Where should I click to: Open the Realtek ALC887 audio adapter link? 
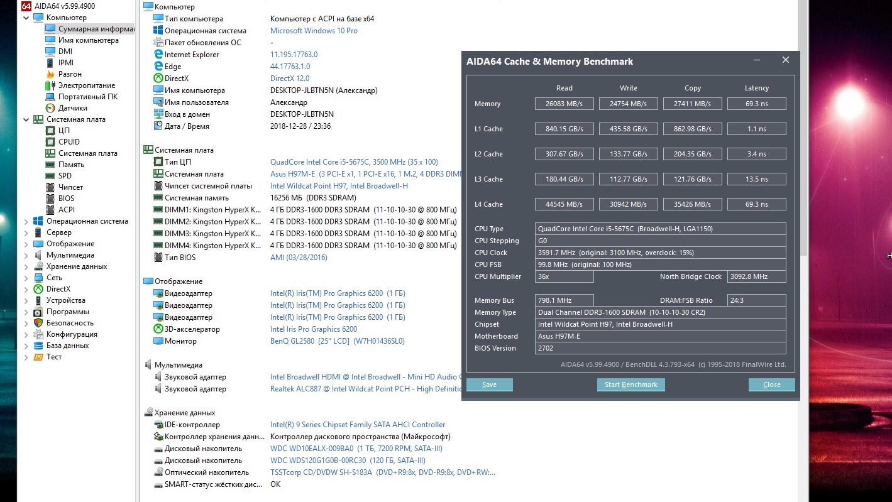[366, 389]
